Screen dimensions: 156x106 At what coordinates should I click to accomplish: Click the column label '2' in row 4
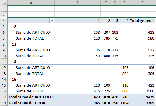coord(109,21)
